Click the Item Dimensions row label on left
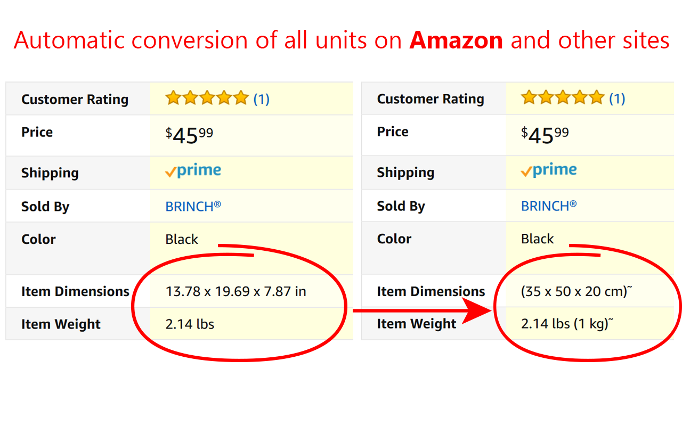Screen dimensions: 682x426 pyautogui.click(x=75, y=291)
